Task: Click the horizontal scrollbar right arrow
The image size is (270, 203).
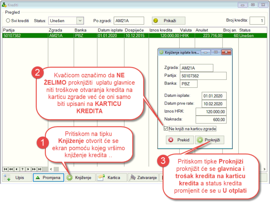Action: pyautogui.click(x=264, y=169)
